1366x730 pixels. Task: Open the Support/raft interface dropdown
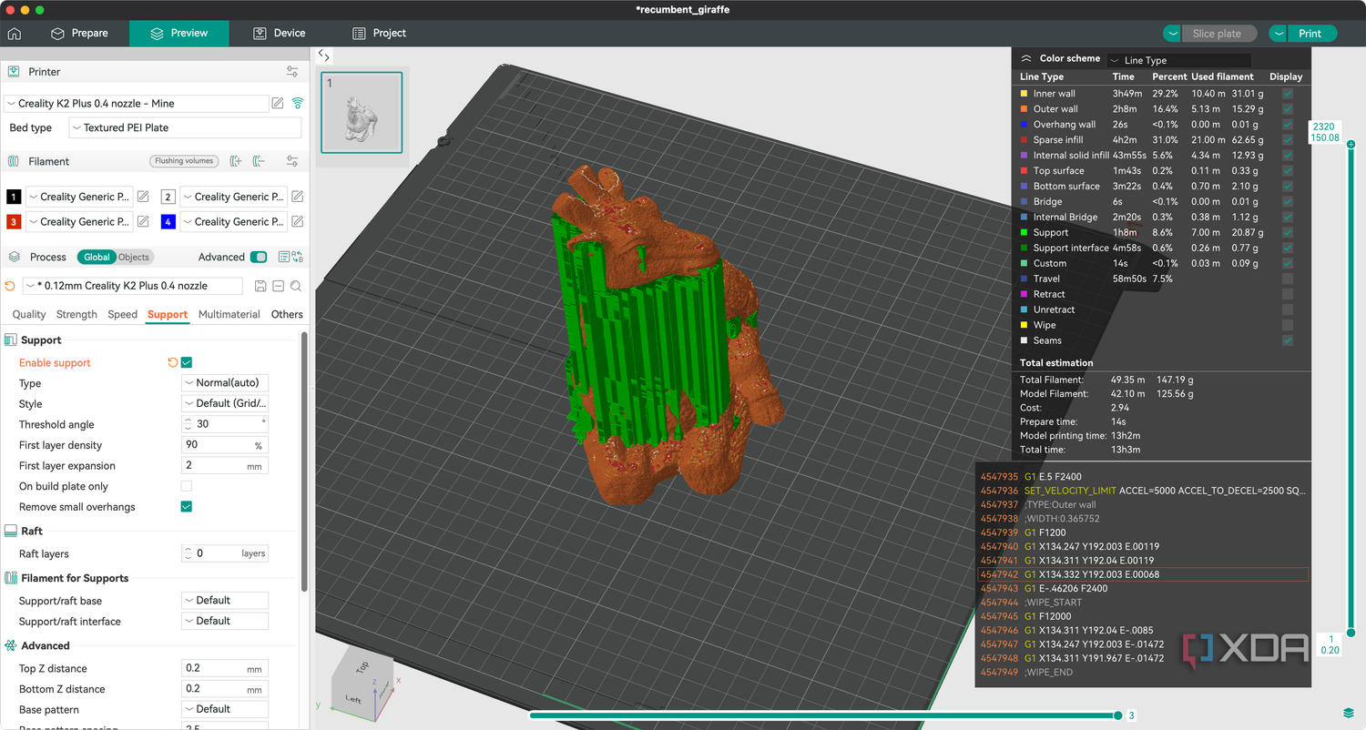coord(225,621)
